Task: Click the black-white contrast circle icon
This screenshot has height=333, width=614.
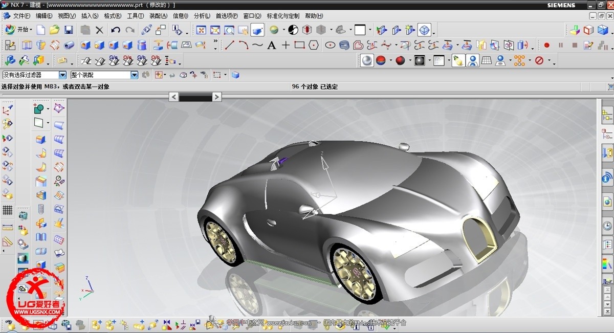Action: point(293,30)
